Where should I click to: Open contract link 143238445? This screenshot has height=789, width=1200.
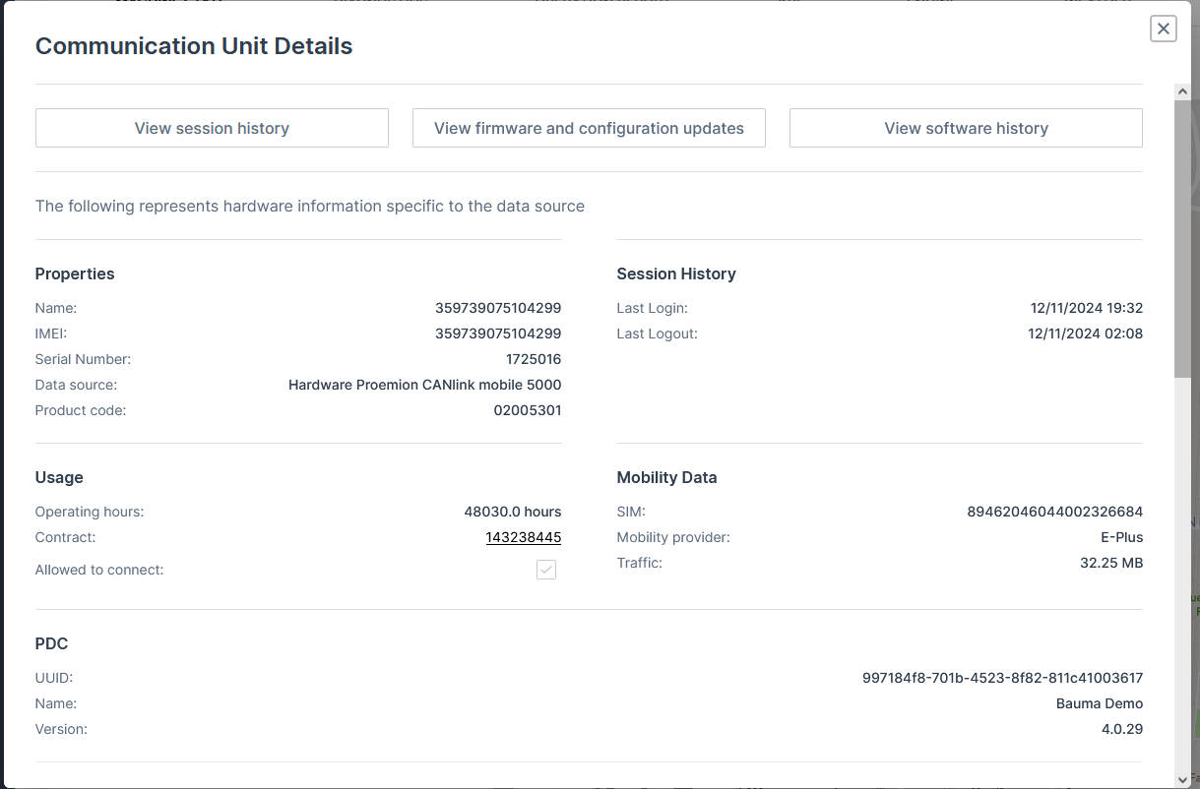click(x=523, y=537)
